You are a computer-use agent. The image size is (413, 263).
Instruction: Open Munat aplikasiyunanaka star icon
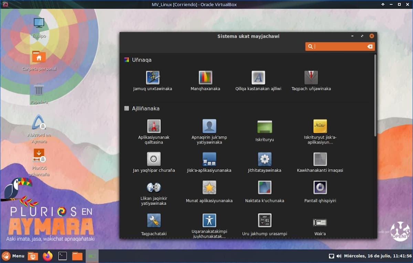pyautogui.click(x=209, y=187)
